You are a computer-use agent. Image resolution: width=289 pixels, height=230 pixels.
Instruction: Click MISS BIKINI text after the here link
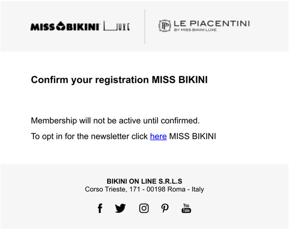click(193, 136)
